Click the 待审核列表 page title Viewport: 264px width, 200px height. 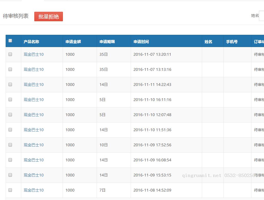coord(16,16)
